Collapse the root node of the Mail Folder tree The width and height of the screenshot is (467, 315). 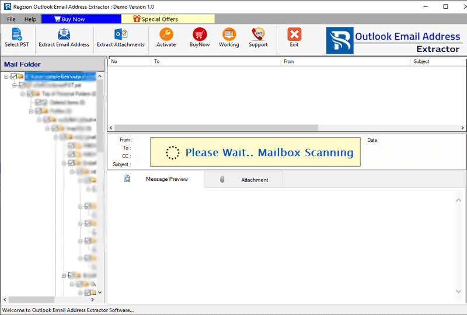point(6,77)
